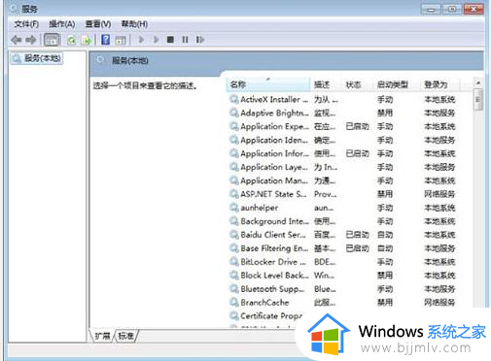Click the gear icon beside BitLocker Drive
The height and width of the screenshot is (361, 491).
point(233,261)
